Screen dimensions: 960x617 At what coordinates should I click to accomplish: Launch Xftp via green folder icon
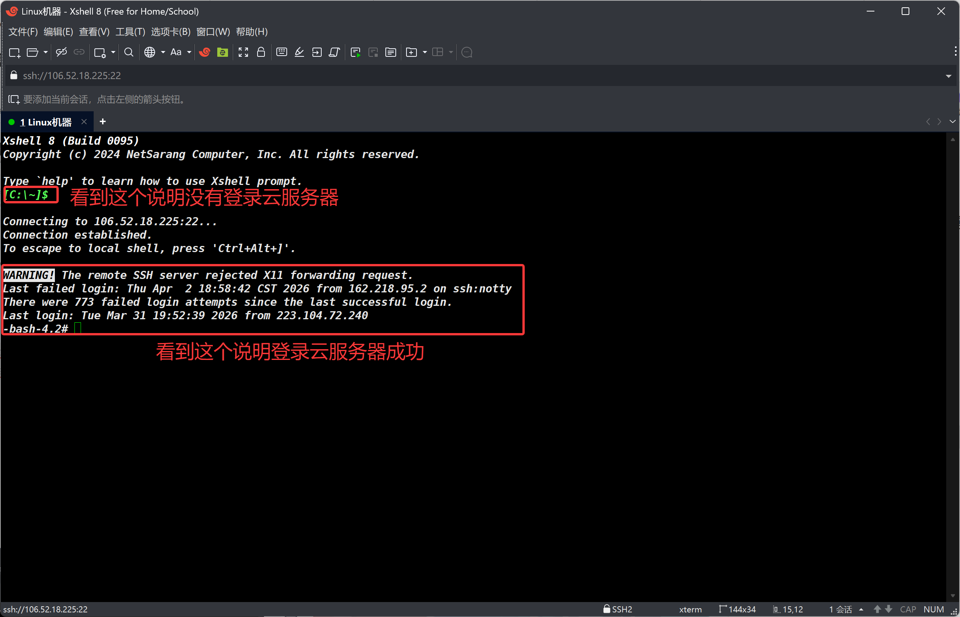click(x=222, y=53)
